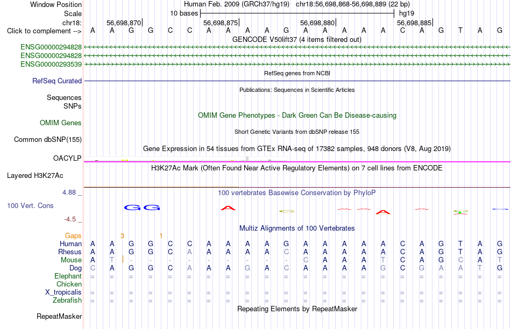
Task: Click the GENCODE V50lift37 track title
Action: tap(296, 39)
